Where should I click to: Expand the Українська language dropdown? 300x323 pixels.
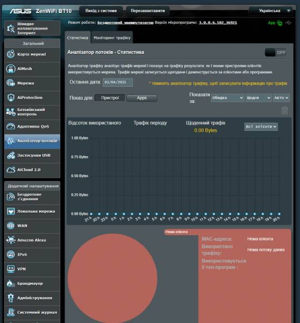tap(270, 11)
